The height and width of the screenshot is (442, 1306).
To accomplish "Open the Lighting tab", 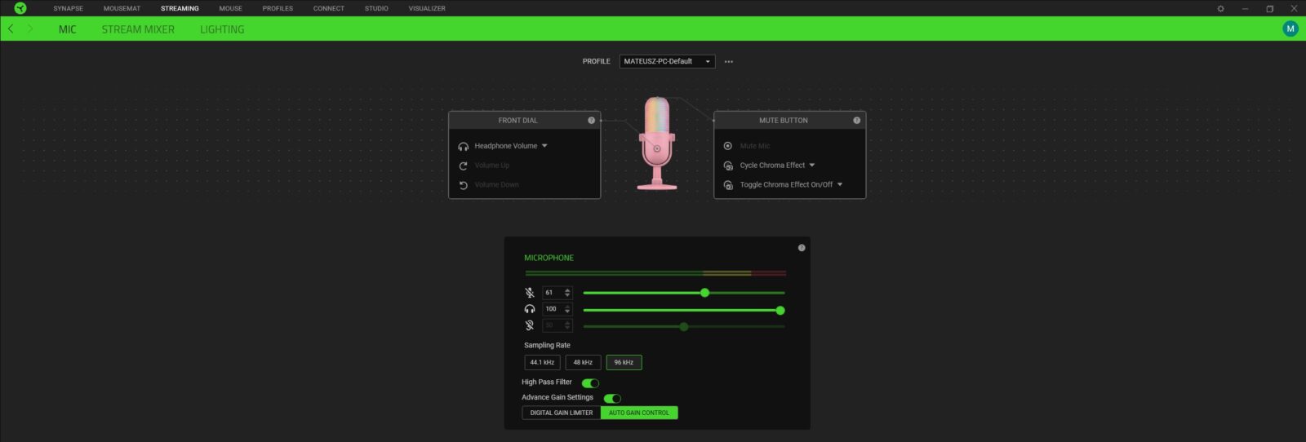I will 222,29.
